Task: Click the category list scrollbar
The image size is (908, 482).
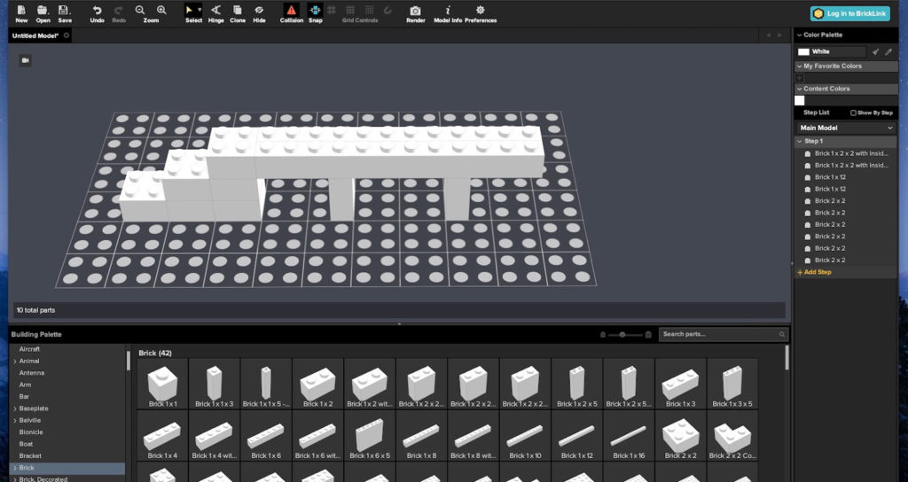Action: coord(128,360)
